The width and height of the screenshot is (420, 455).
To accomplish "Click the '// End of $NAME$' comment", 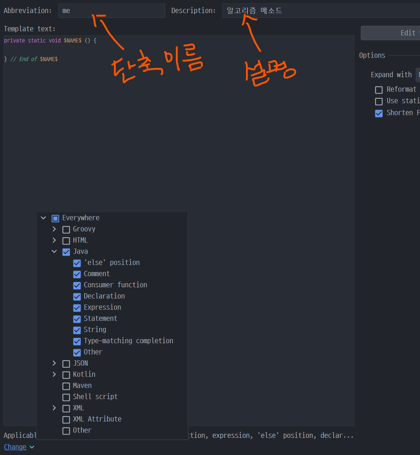I will [34, 59].
